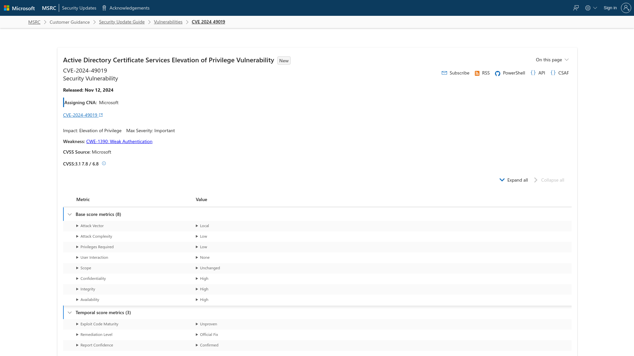Expand Report Confidence row

77,345
